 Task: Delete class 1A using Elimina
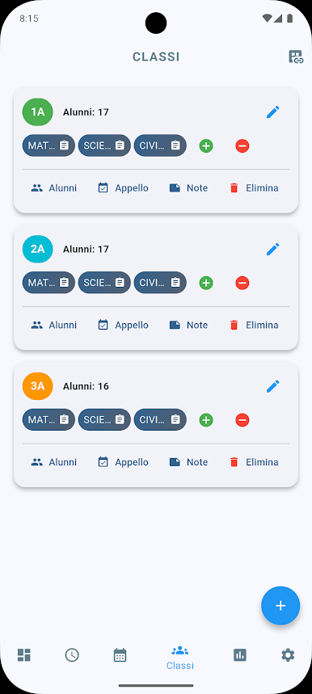click(254, 188)
